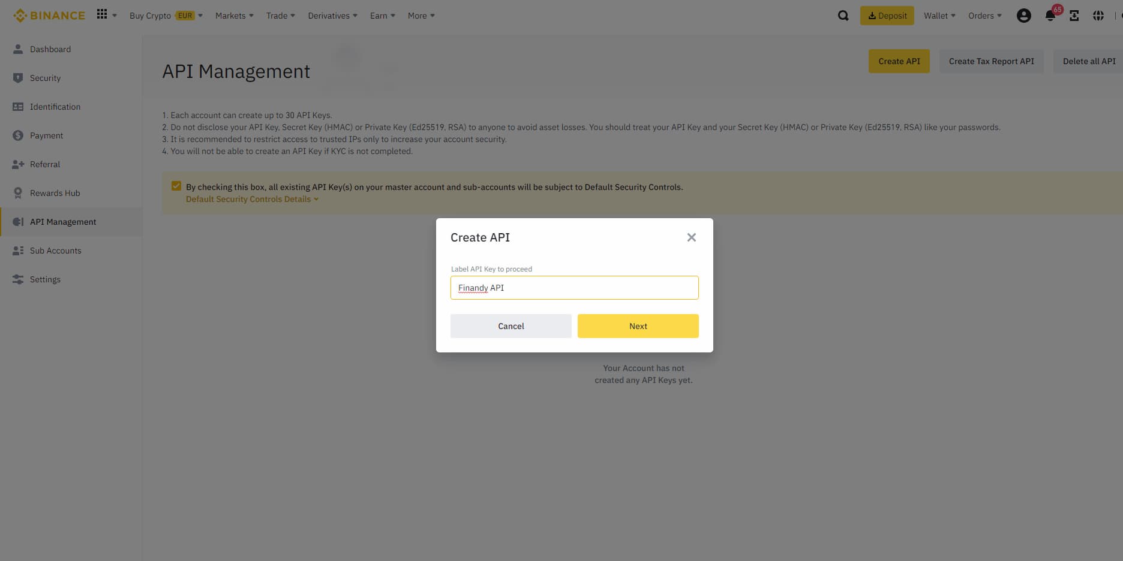Click the EUR currency badge
The height and width of the screenshot is (561, 1123).
(x=185, y=16)
